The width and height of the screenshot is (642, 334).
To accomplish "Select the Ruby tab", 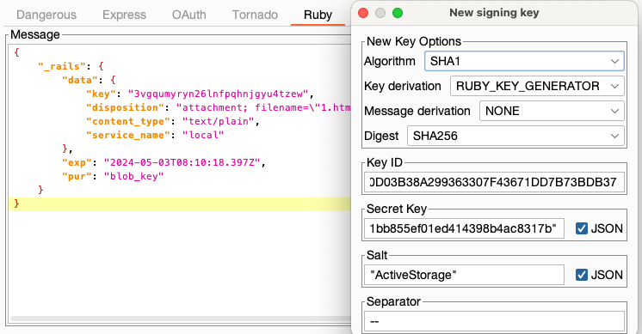I will click(318, 15).
